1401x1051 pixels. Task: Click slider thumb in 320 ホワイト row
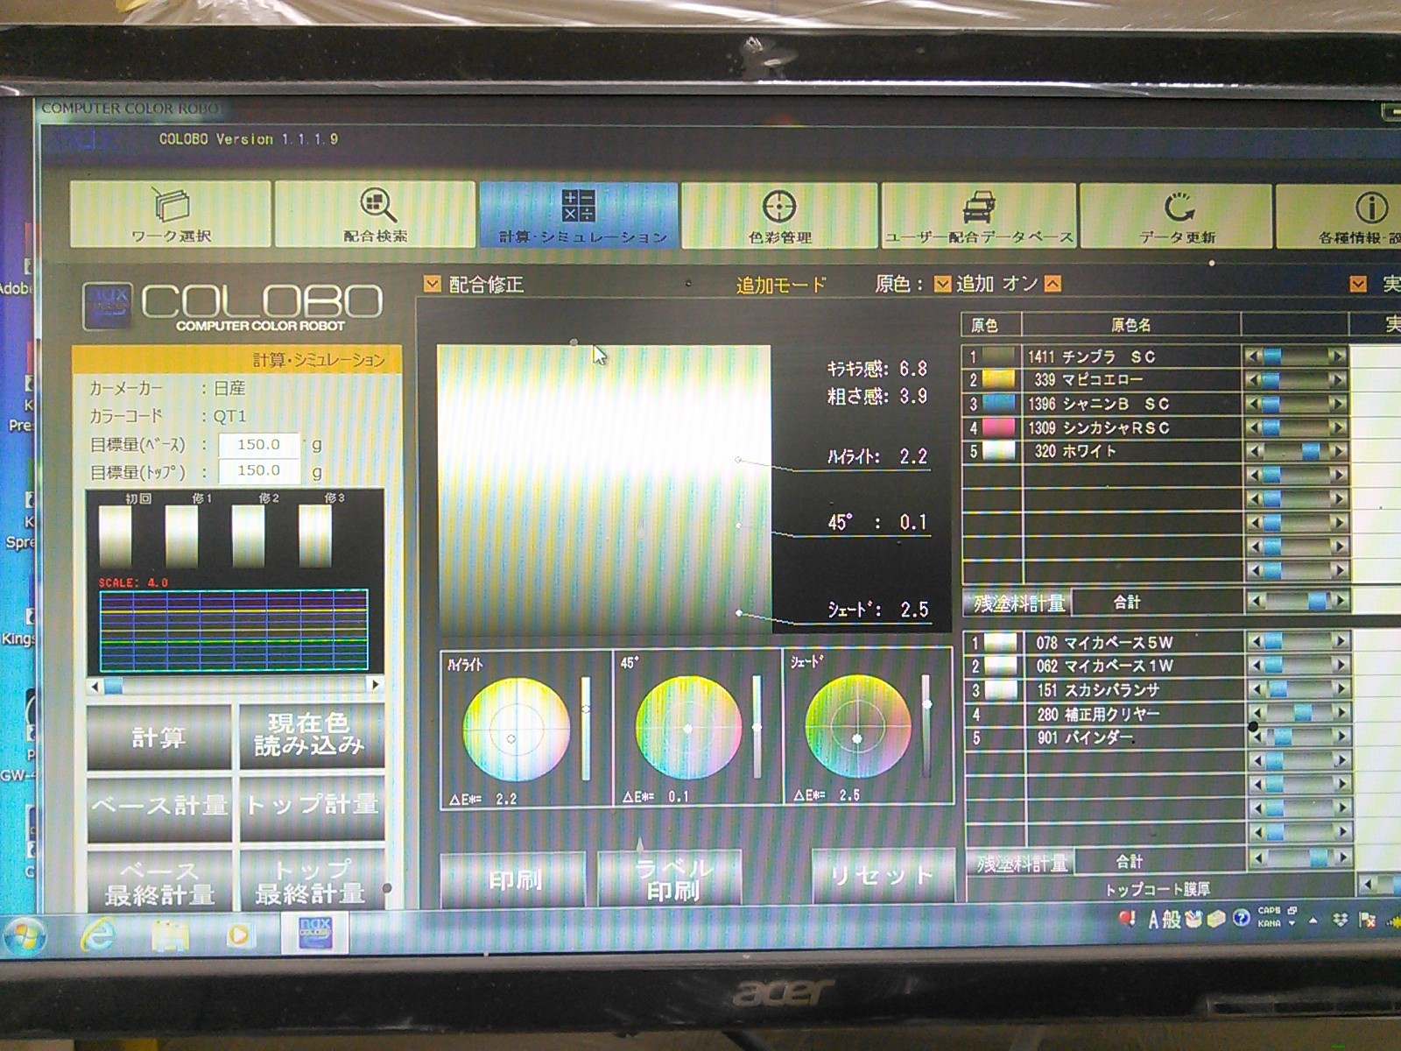click(1311, 451)
